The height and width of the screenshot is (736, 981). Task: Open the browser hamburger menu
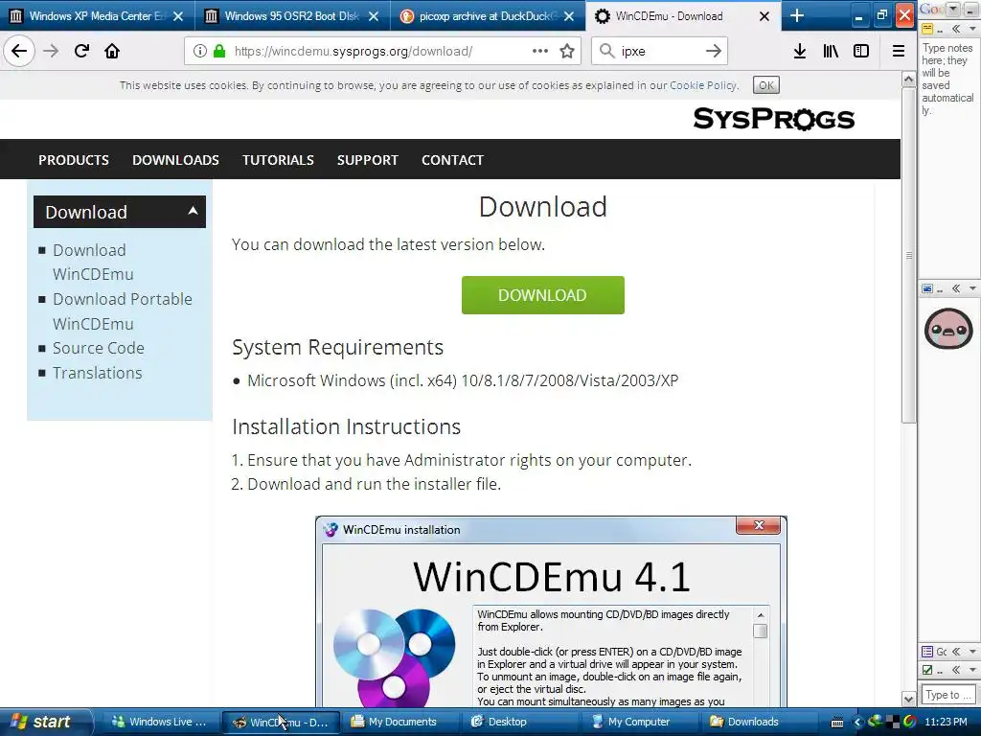pos(899,51)
